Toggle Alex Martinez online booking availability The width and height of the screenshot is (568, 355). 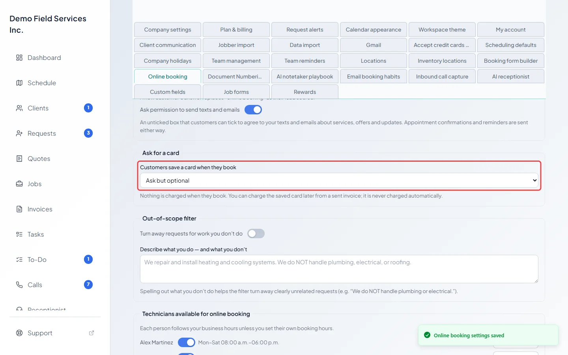tap(187, 342)
